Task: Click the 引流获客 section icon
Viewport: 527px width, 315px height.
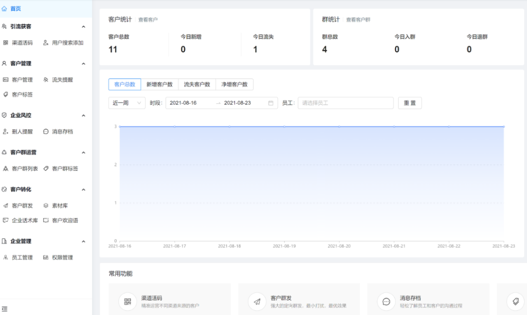Action: point(4,26)
